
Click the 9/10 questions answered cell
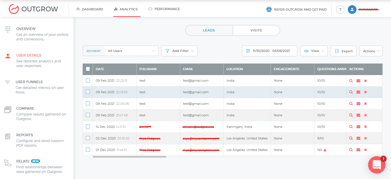pos(330,138)
